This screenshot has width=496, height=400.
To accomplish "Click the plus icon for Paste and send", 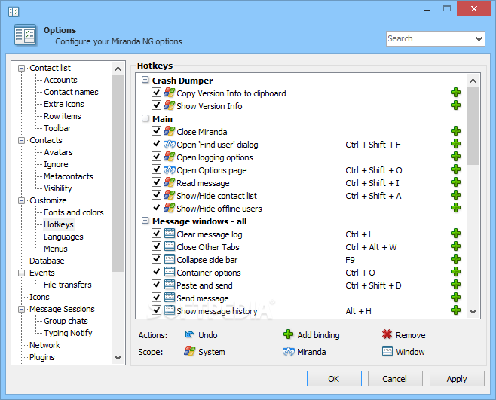I will (x=455, y=285).
